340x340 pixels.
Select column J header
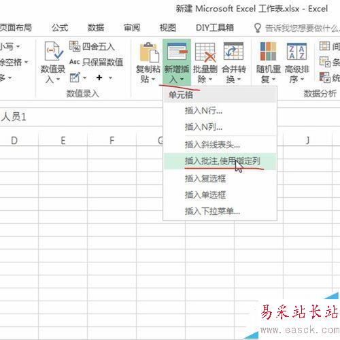pyautogui.click(x=307, y=141)
